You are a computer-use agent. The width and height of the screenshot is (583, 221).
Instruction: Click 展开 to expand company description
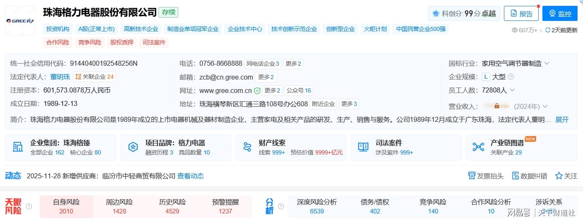pos(562,120)
